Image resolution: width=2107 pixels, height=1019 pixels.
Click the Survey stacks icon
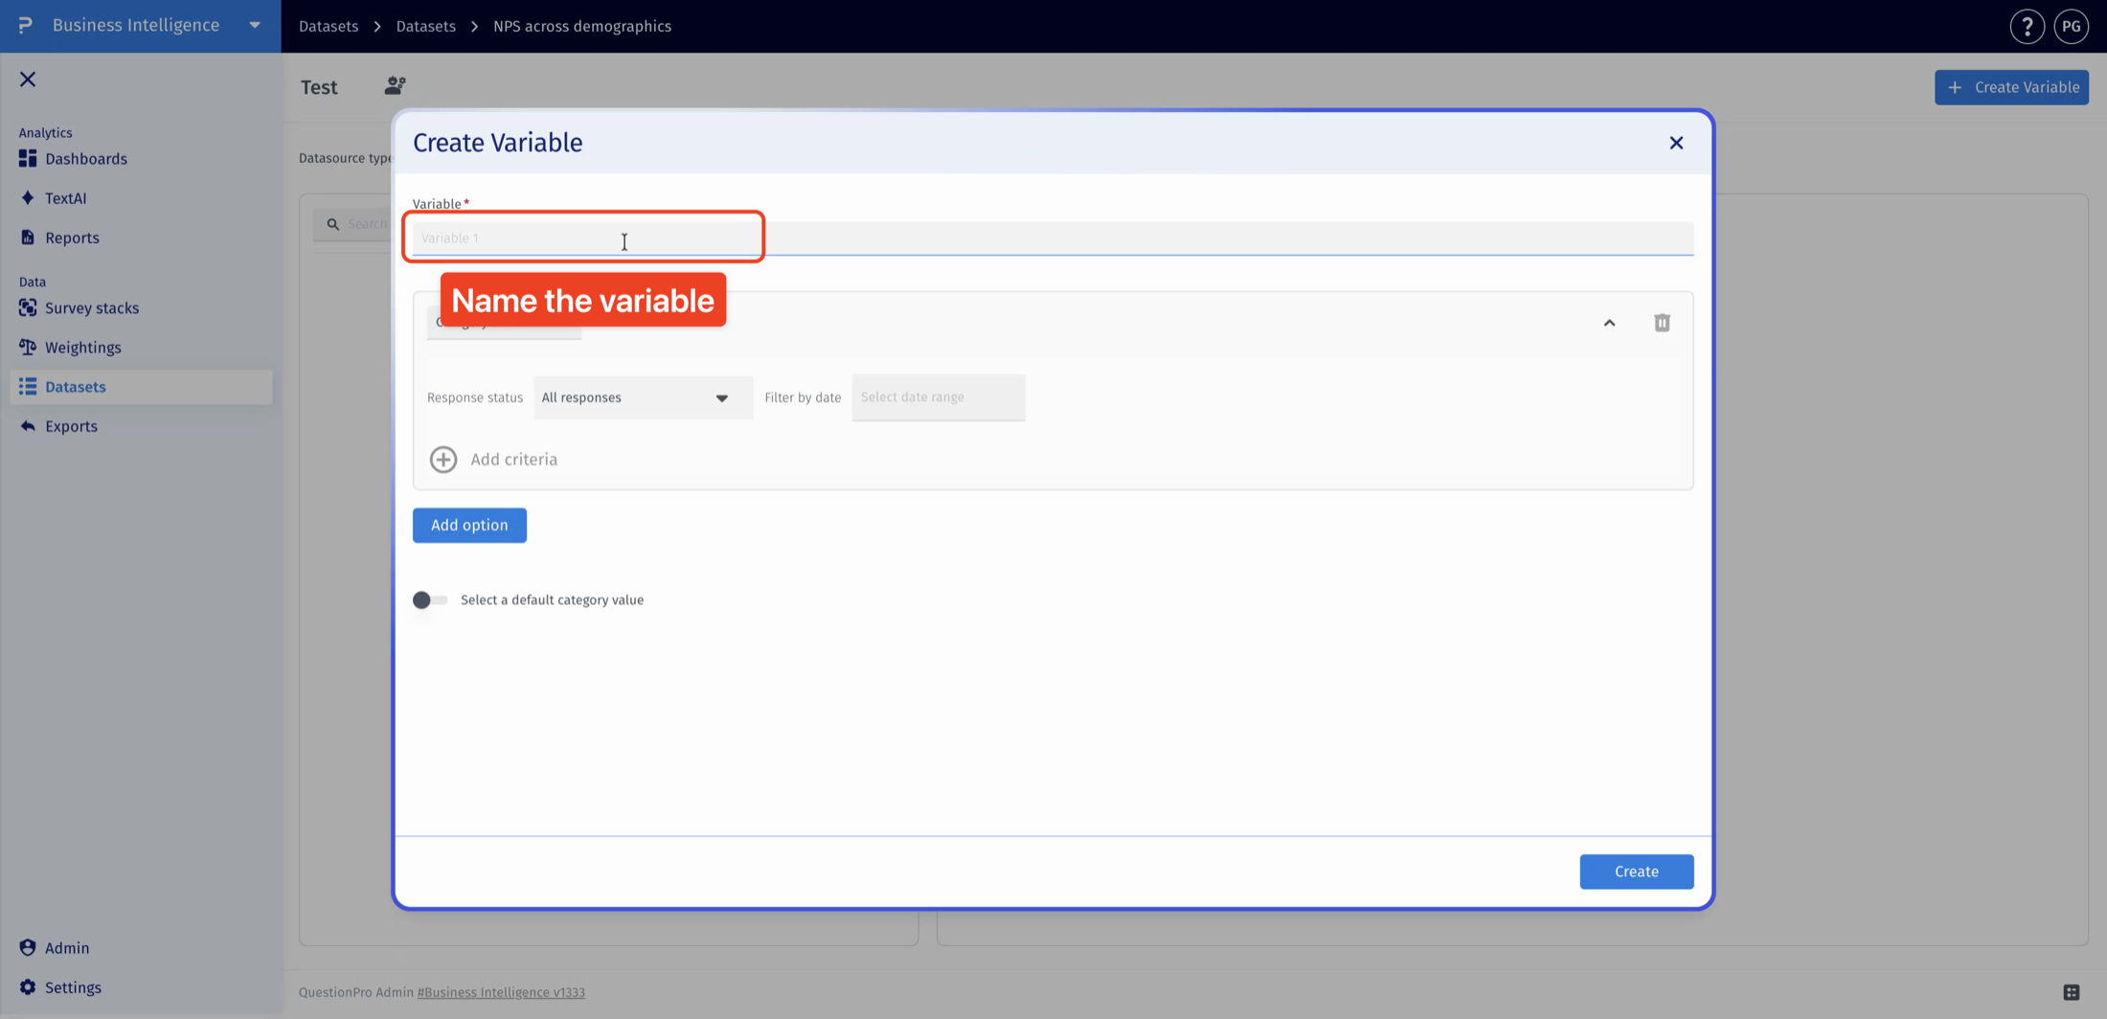click(x=28, y=307)
